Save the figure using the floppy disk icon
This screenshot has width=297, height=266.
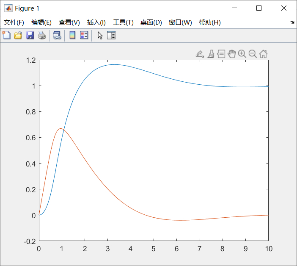pos(30,36)
